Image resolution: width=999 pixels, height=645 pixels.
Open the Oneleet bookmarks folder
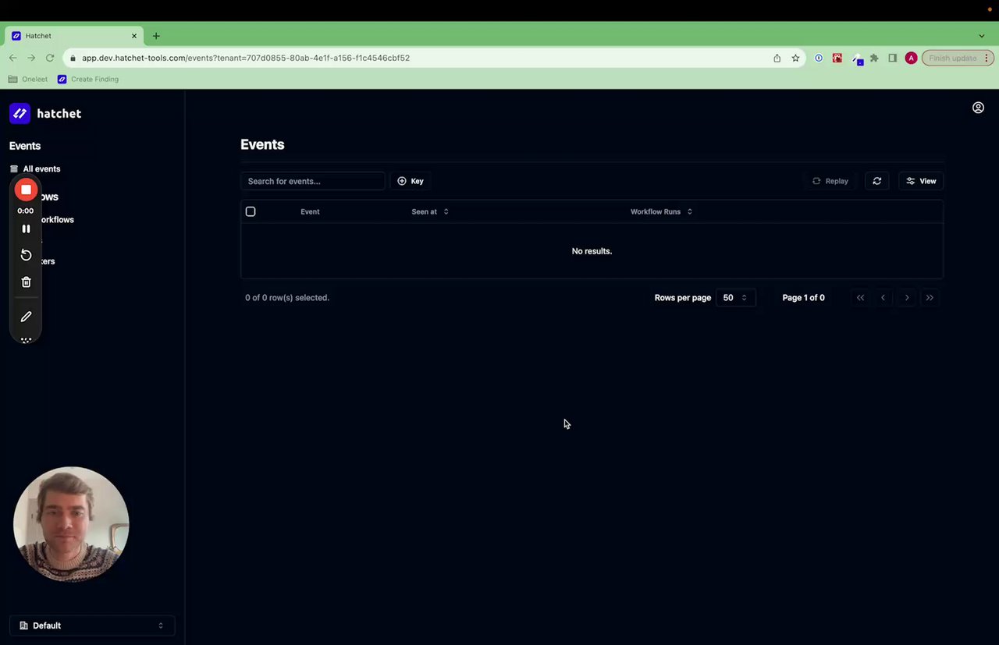point(28,79)
